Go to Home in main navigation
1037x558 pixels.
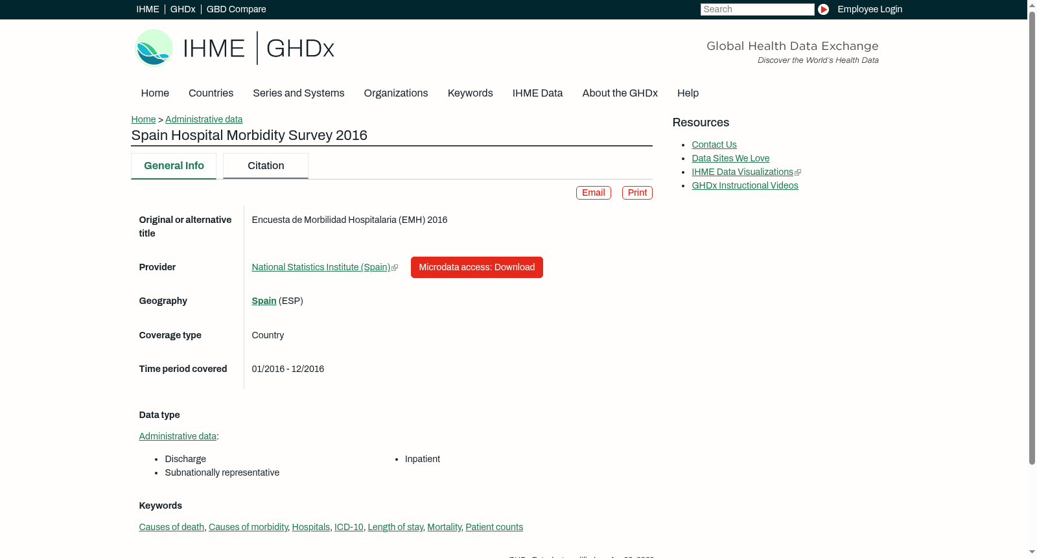pos(155,93)
